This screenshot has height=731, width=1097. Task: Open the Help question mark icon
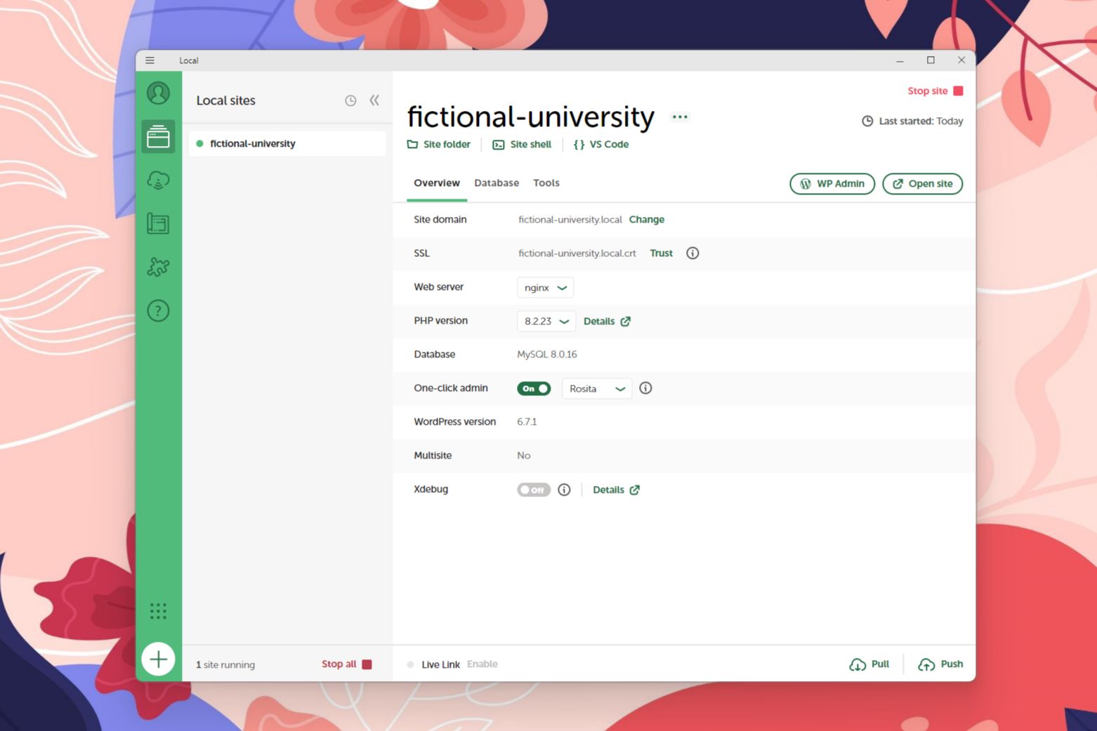coord(158,310)
